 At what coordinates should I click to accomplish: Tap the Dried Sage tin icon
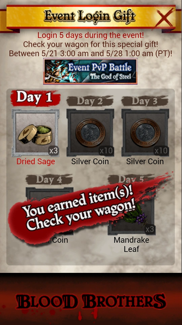(x=35, y=133)
